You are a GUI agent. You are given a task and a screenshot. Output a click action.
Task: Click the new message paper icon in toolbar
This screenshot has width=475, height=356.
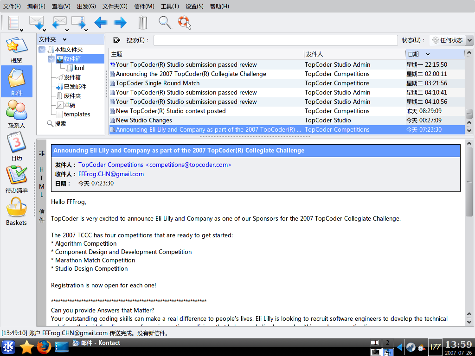[x=13, y=22]
